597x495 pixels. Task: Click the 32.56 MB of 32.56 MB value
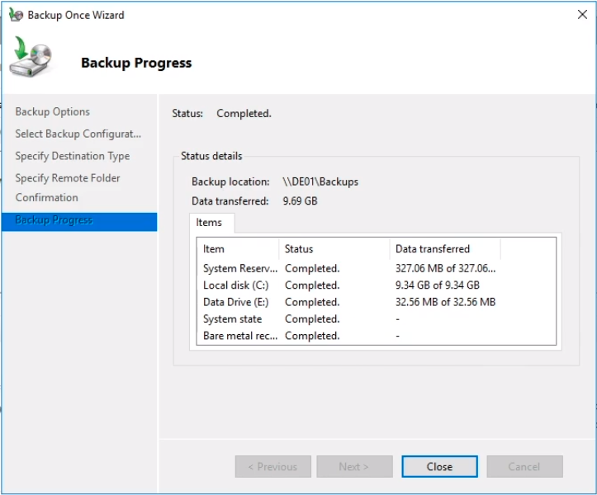tap(445, 302)
